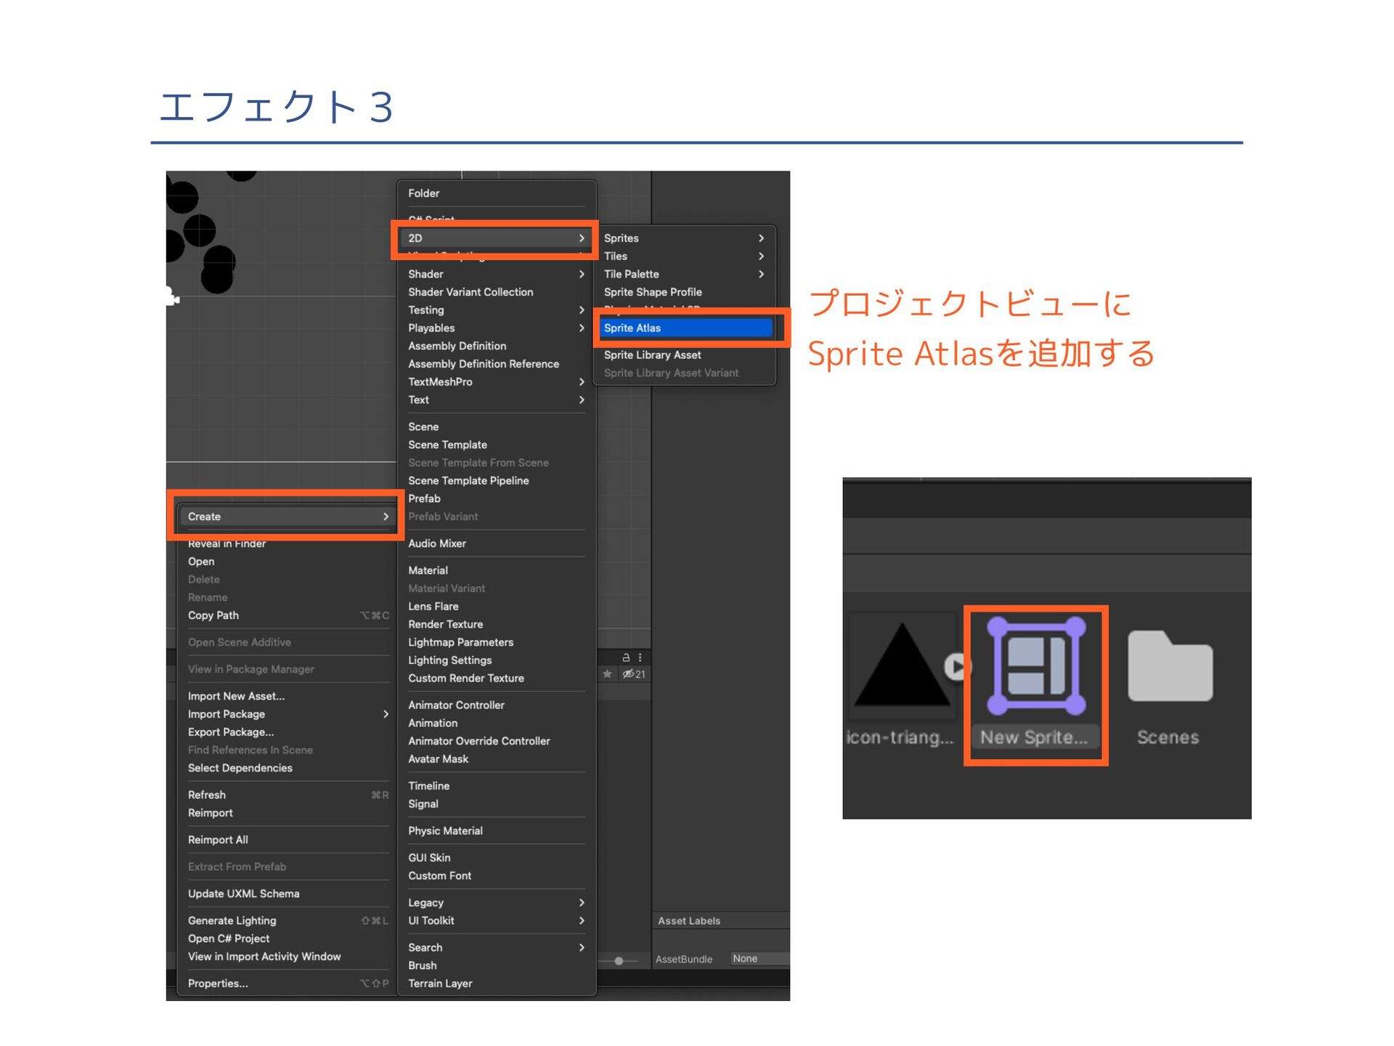Click the icon-triangle sprite thumbnail
The image size is (1394, 1046).
click(902, 666)
